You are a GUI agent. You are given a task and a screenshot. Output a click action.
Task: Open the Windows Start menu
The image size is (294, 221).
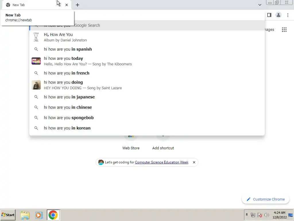click(x=8, y=215)
